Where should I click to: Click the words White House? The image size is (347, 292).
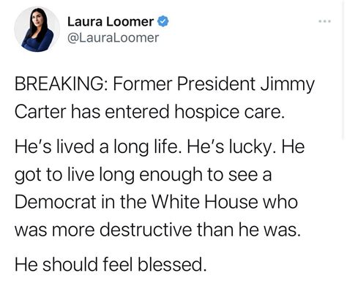[205, 202]
